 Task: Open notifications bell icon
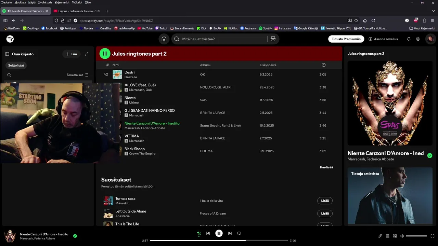[409, 39]
